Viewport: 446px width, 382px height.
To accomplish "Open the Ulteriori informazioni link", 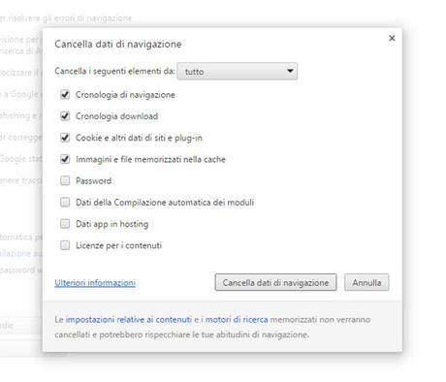I will [95, 283].
